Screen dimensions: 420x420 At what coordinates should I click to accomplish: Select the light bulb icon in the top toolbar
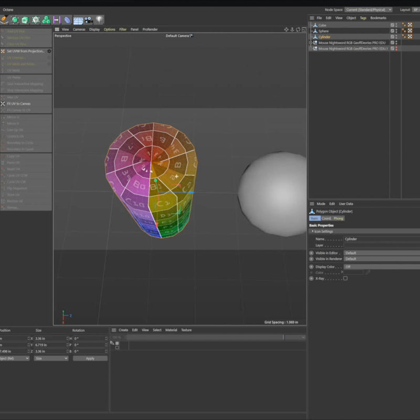(x=99, y=20)
